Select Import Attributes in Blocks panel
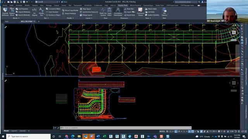Image resolution: width=248 pixels, height=139 pixels. (x=23, y=12)
